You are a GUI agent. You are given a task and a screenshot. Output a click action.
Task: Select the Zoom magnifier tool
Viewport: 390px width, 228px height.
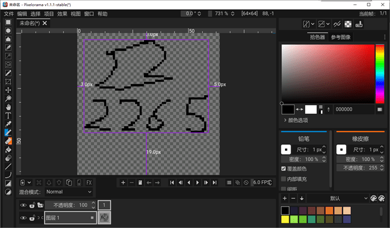pos(8,99)
